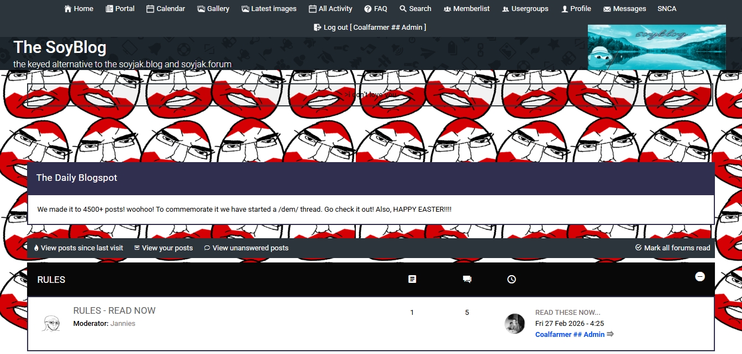The image size is (742, 354).
Task: Open The SoyBlog site title
Action: [60, 47]
